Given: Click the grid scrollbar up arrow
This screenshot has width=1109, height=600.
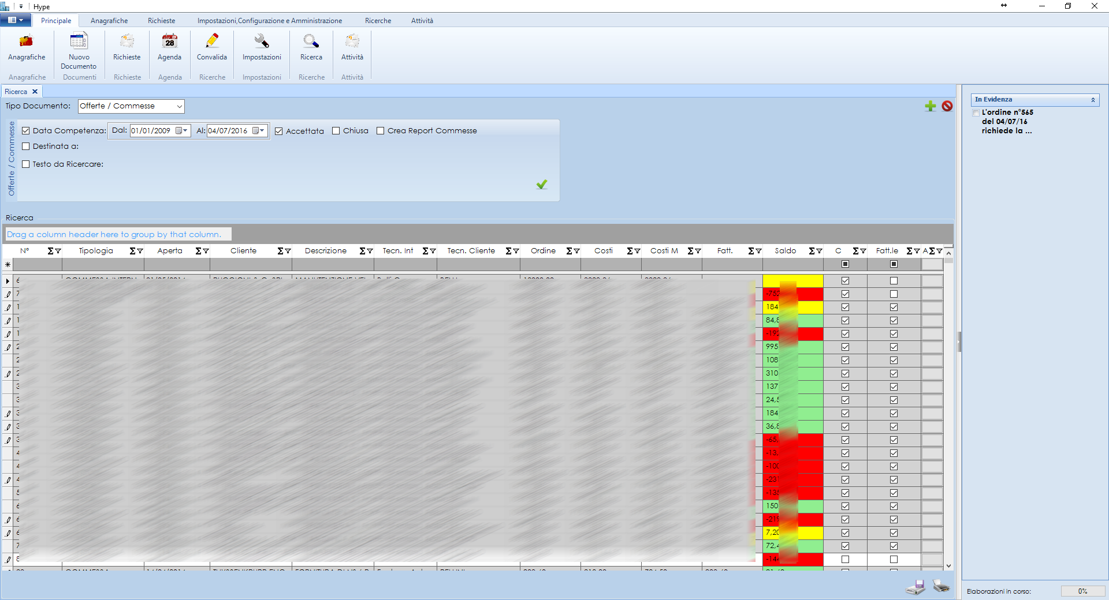Looking at the screenshot, I should [x=948, y=253].
